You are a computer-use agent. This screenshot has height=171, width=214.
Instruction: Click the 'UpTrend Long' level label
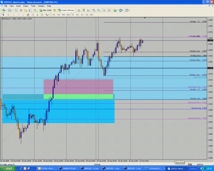click(196, 108)
